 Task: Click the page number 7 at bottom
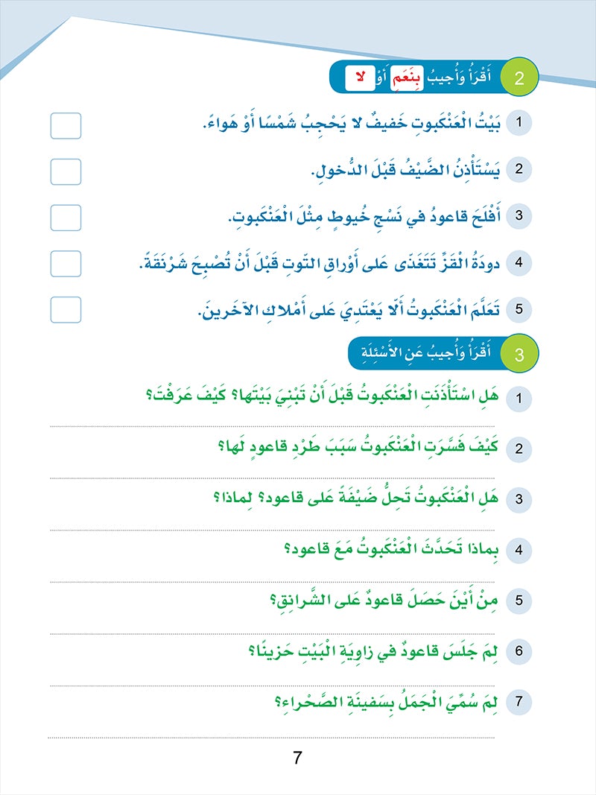(298, 758)
